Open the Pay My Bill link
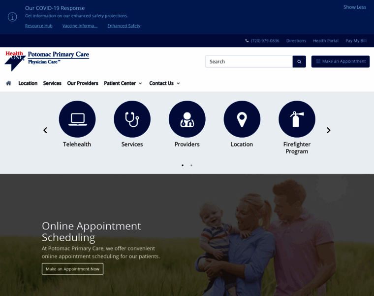The image size is (374, 296). 356,40
